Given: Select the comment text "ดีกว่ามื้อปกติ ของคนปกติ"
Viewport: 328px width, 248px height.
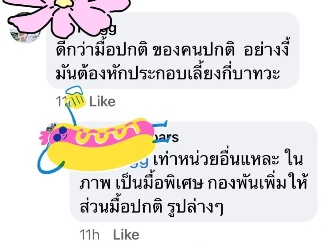Looking at the screenshot, I should tap(145, 50).
